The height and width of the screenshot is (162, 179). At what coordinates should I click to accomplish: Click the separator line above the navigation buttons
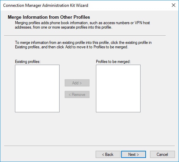(x=89, y=146)
